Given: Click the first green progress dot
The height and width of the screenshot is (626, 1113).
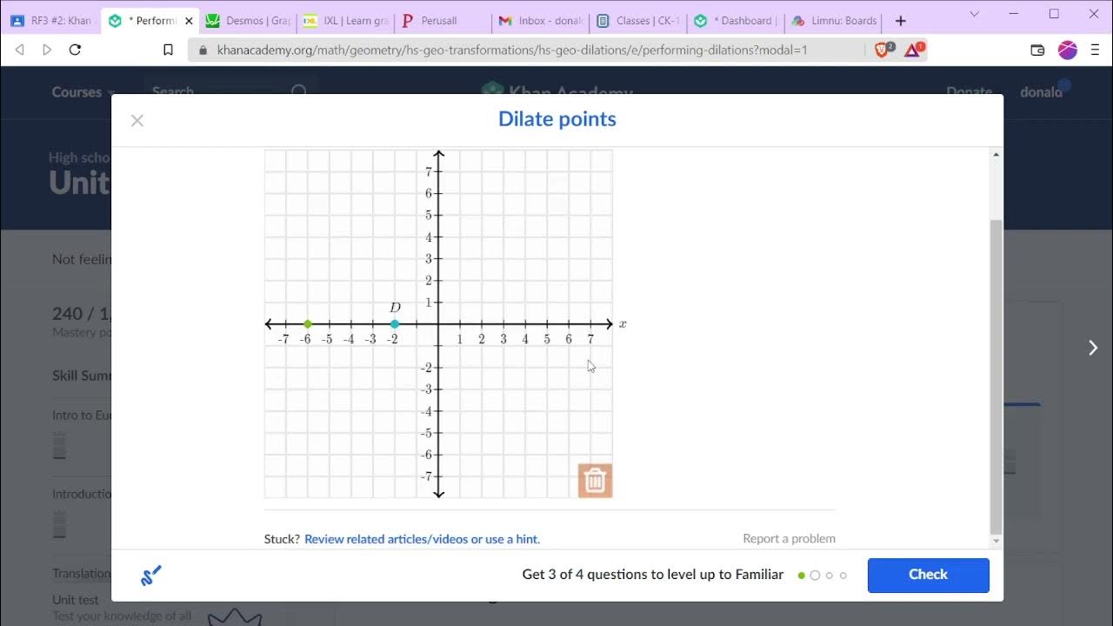Looking at the screenshot, I should (802, 576).
